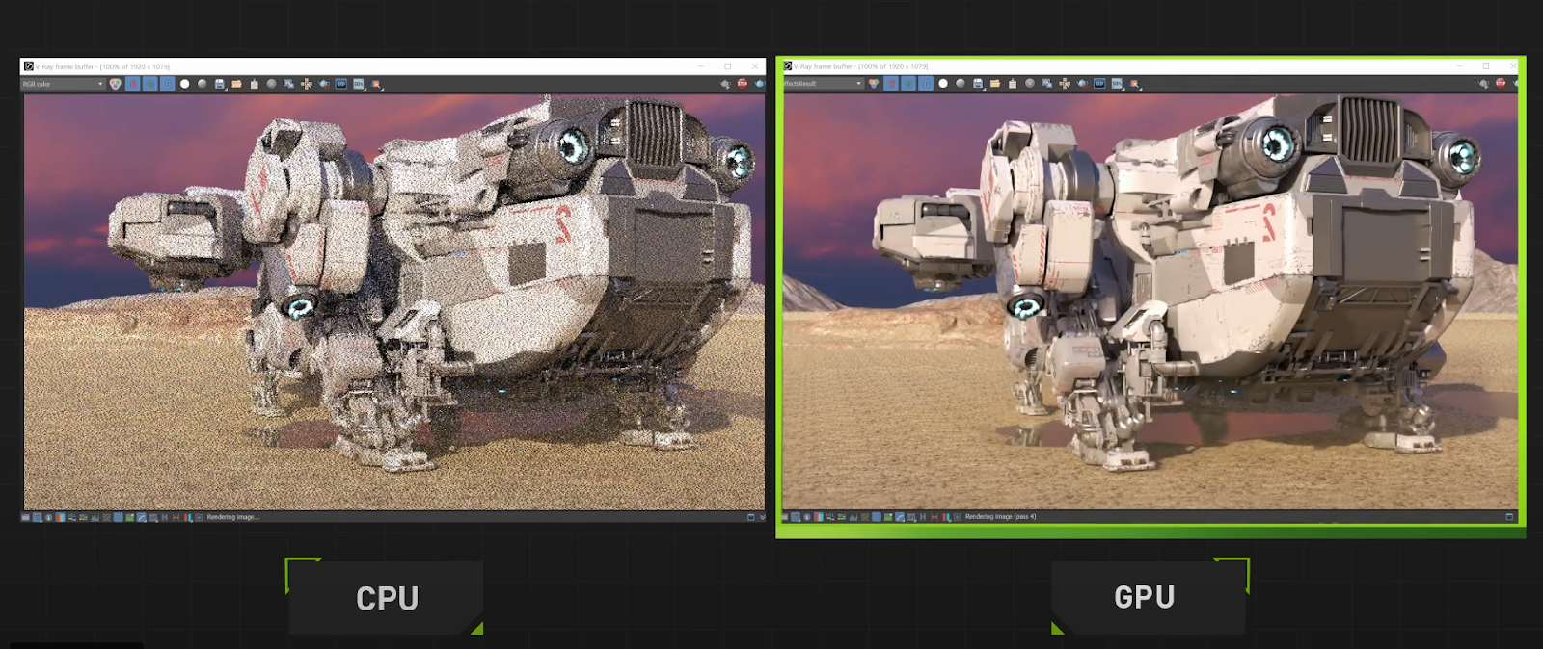Image resolution: width=1543 pixels, height=649 pixels.
Task: Click clipboard copy icon in CPU toolbar
Action: [x=255, y=84]
